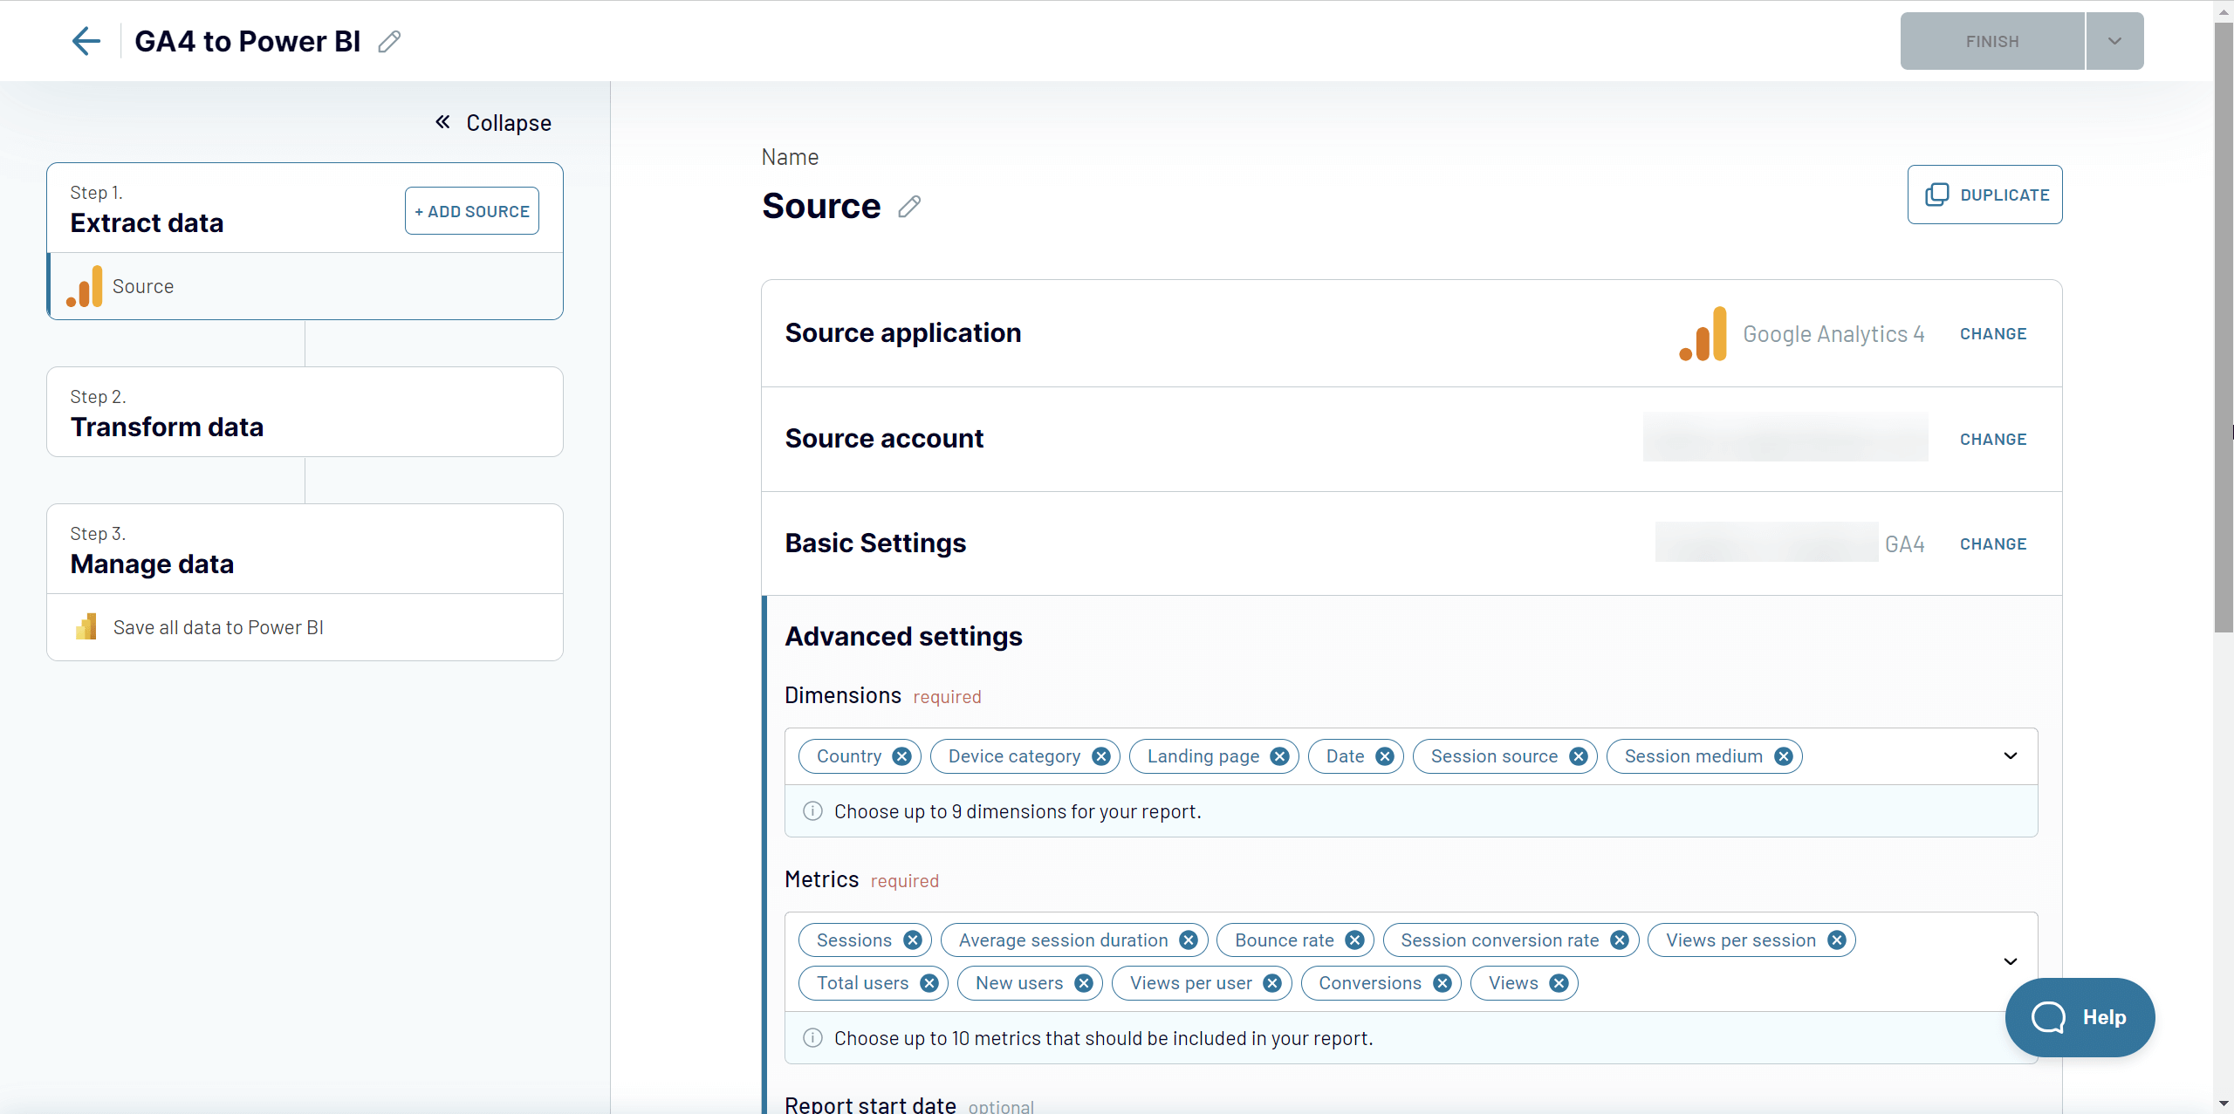Duplicate the source
The height and width of the screenshot is (1114, 2234).
[1984, 195]
